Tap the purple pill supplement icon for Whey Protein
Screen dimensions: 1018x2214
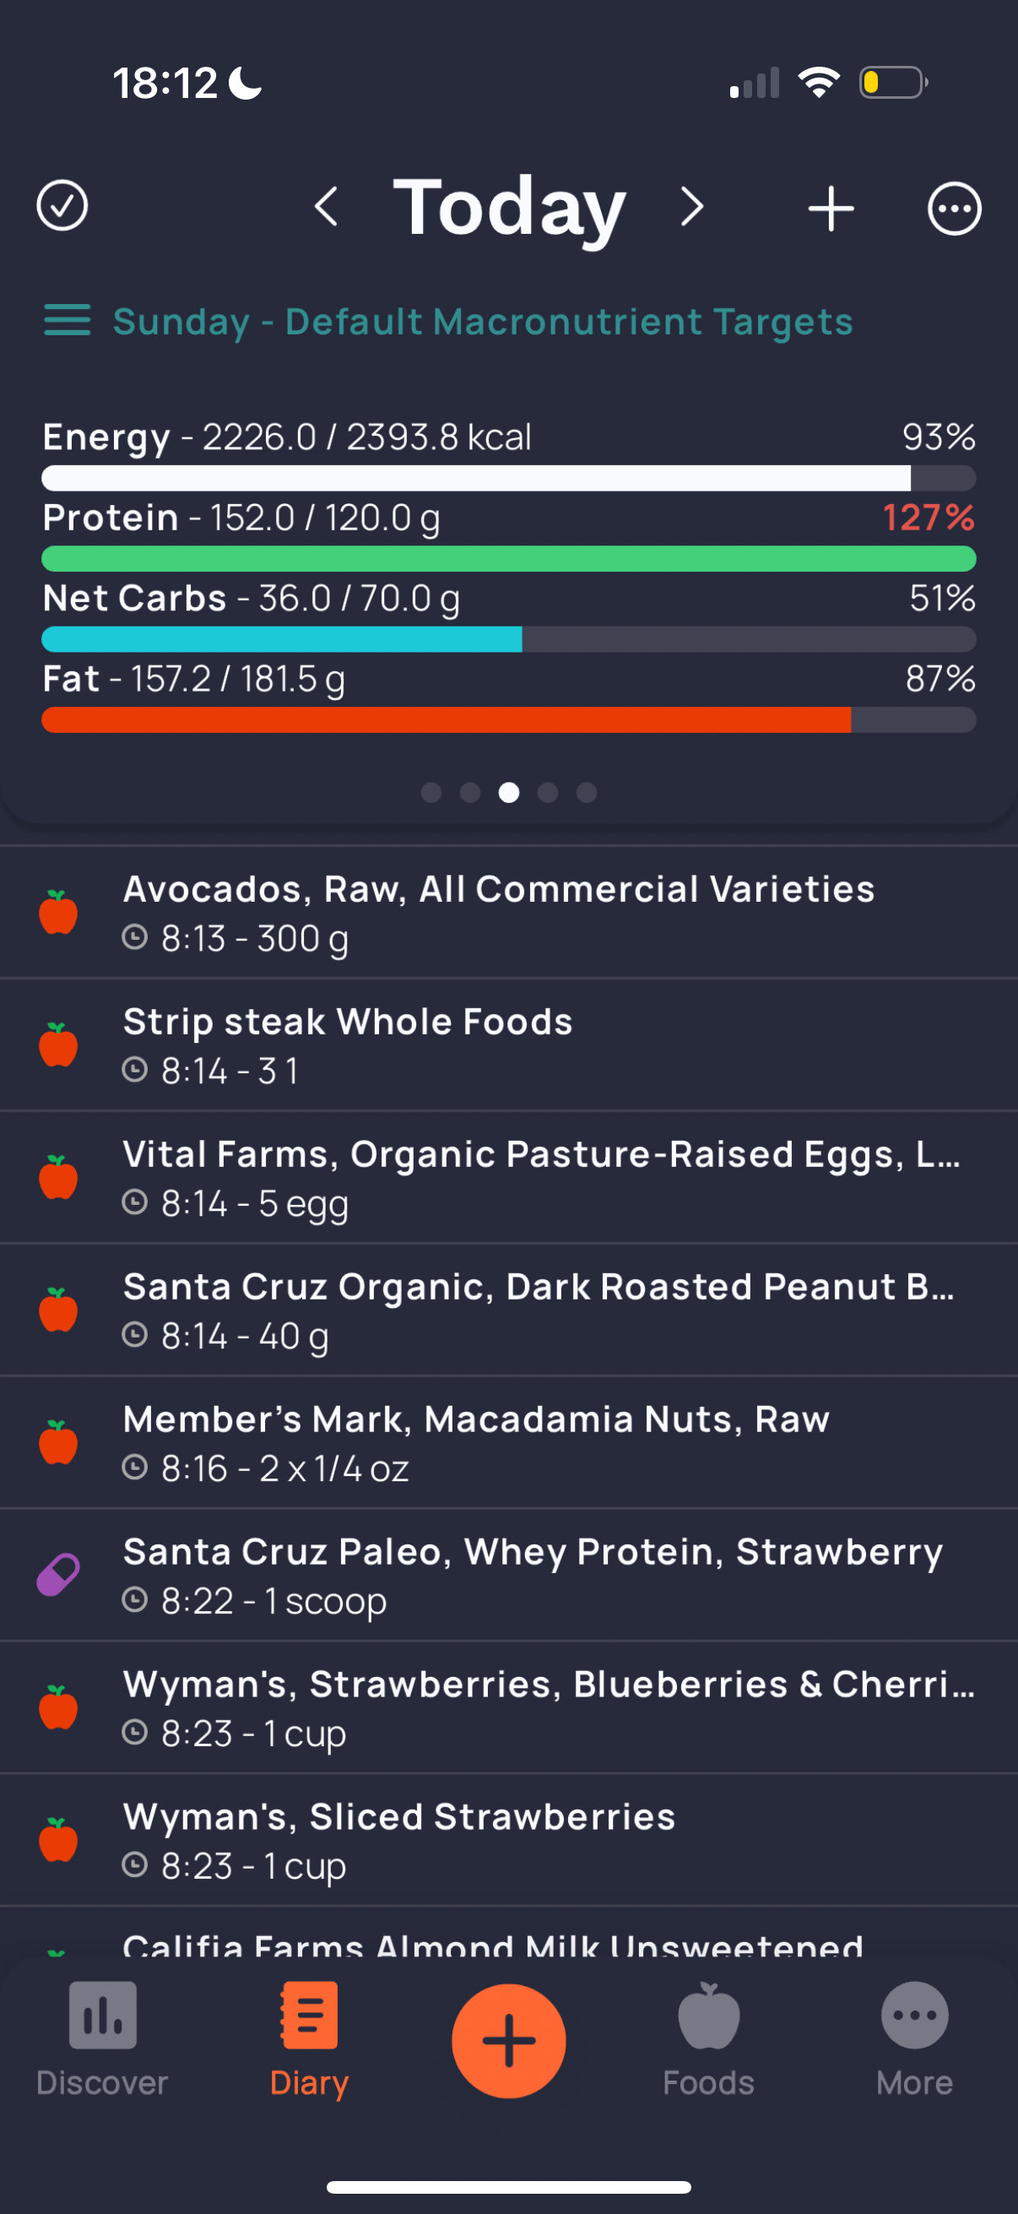point(58,1576)
